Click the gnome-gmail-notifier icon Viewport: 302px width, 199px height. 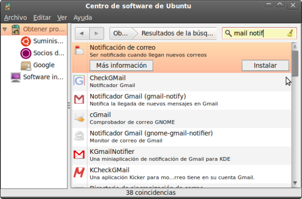pyautogui.click(x=79, y=136)
